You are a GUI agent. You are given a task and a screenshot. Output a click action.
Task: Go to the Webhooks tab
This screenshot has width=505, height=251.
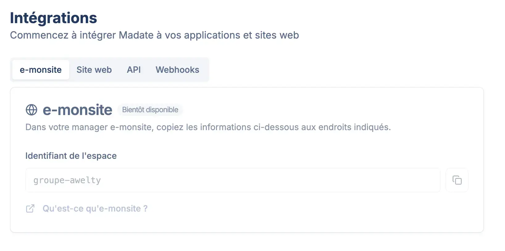pyautogui.click(x=177, y=70)
